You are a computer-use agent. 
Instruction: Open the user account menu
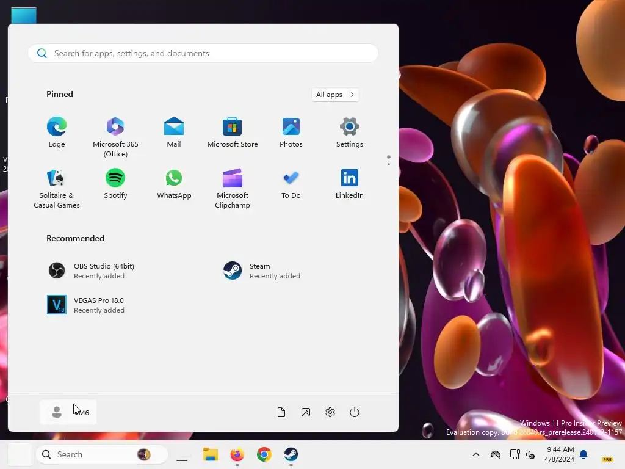click(x=68, y=412)
